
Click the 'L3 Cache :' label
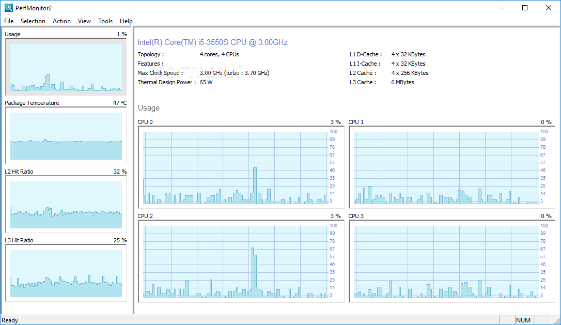point(363,82)
